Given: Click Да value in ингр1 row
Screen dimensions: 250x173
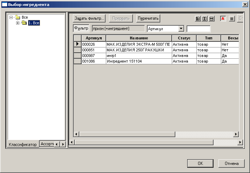Looking at the screenshot, I should pyautogui.click(x=230, y=56).
